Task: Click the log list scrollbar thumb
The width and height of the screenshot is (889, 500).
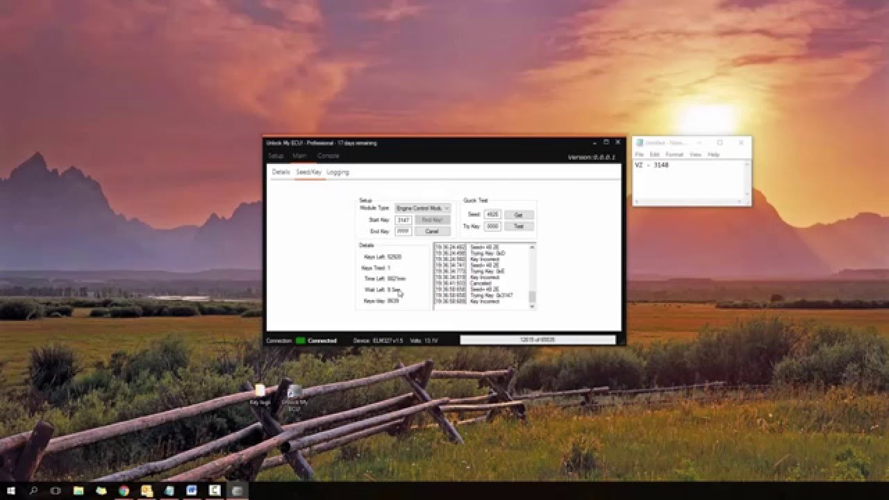Action: click(x=533, y=297)
